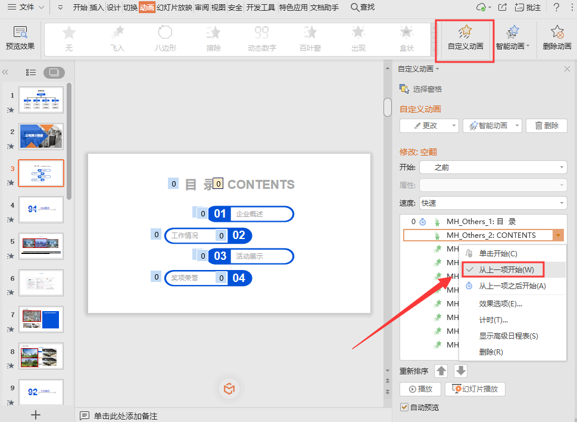The width and height of the screenshot is (577, 422).
Task: Click the 播放 play button
Action: (x=420, y=389)
